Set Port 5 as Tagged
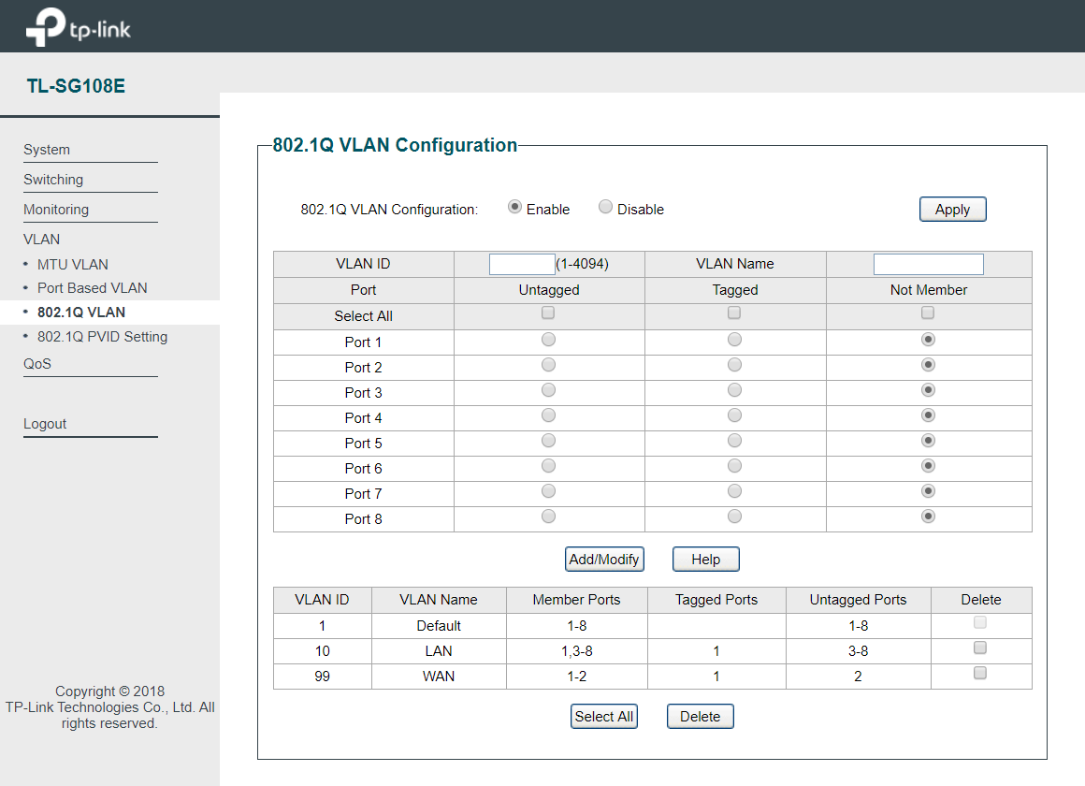The height and width of the screenshot is (786, 1085). [x=734, y=441]
